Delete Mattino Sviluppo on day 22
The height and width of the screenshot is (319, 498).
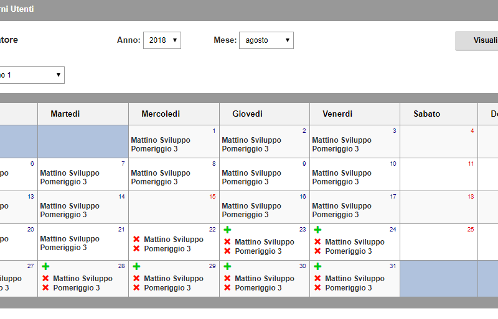[136, 239]
